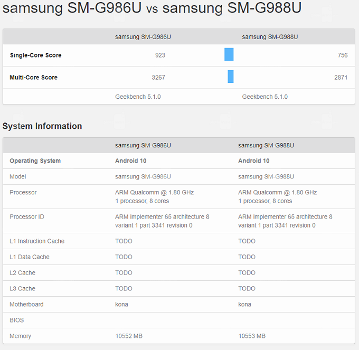Click the single-core score value 756
The image size is (359, 350).
(x=343, y=55)
